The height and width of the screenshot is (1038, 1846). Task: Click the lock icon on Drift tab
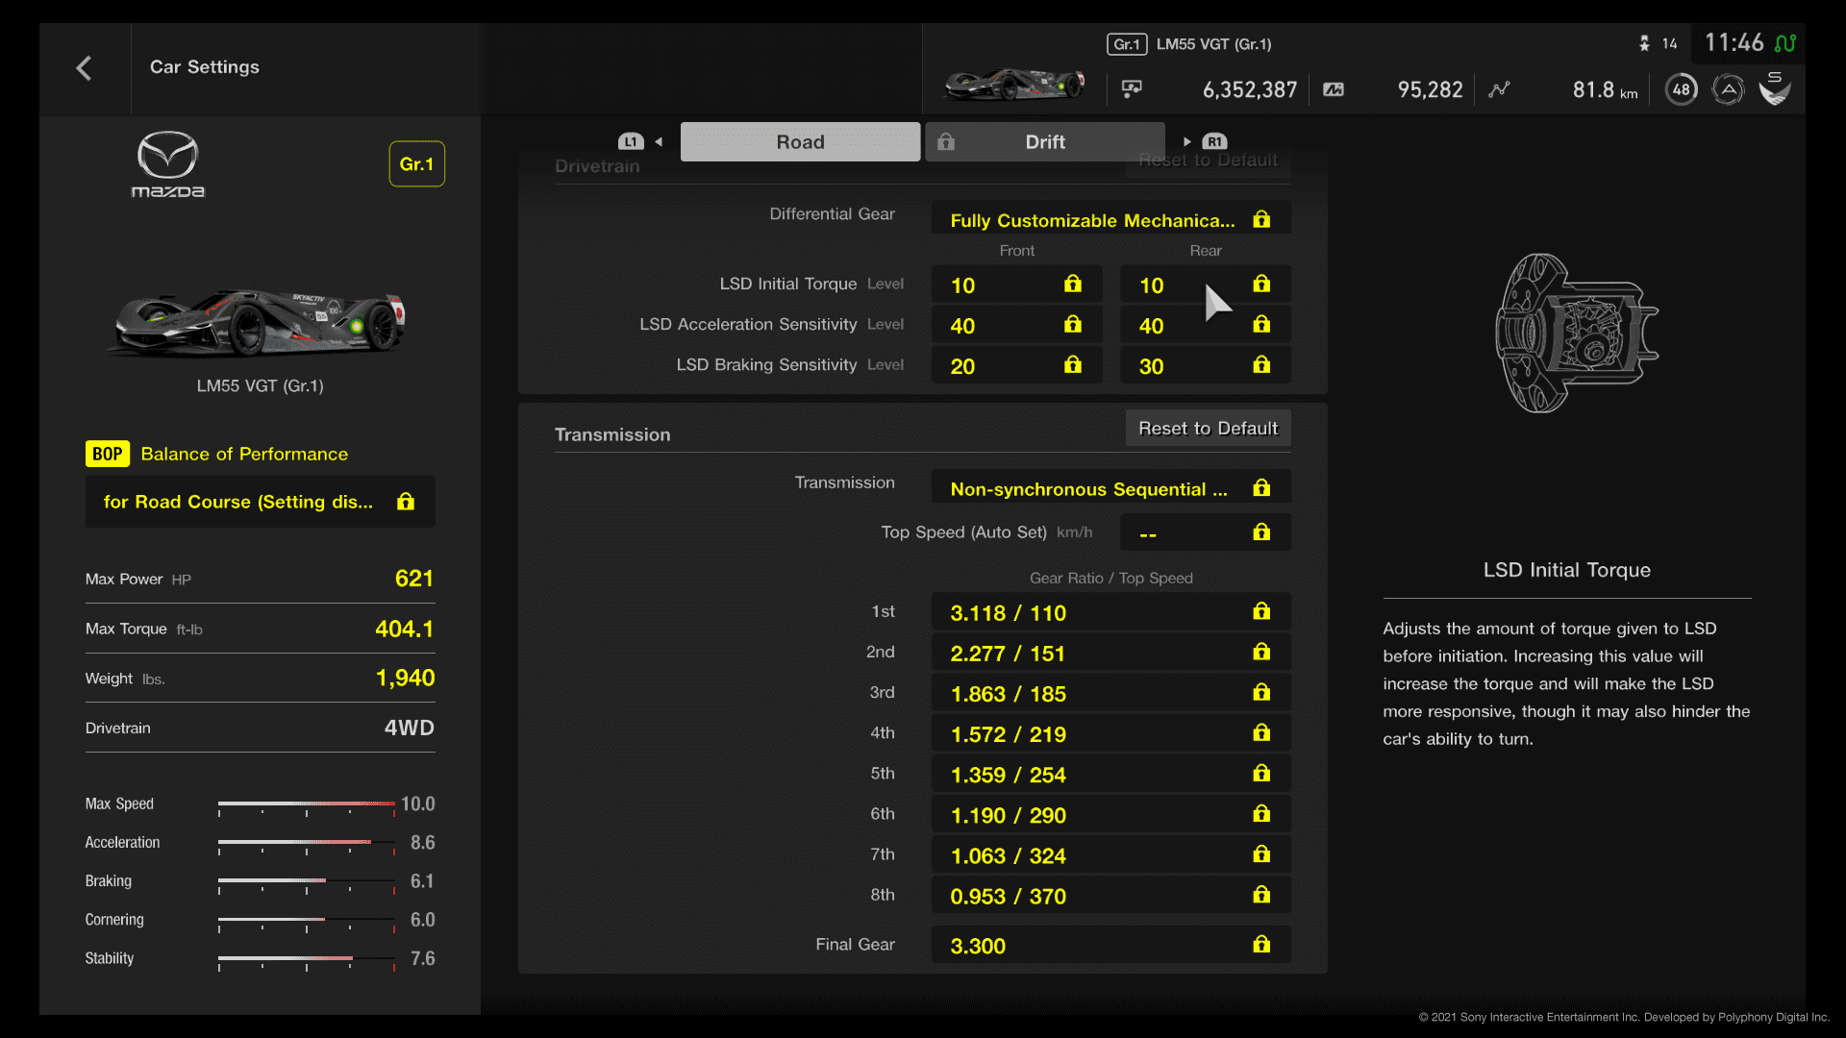(946, 142)
